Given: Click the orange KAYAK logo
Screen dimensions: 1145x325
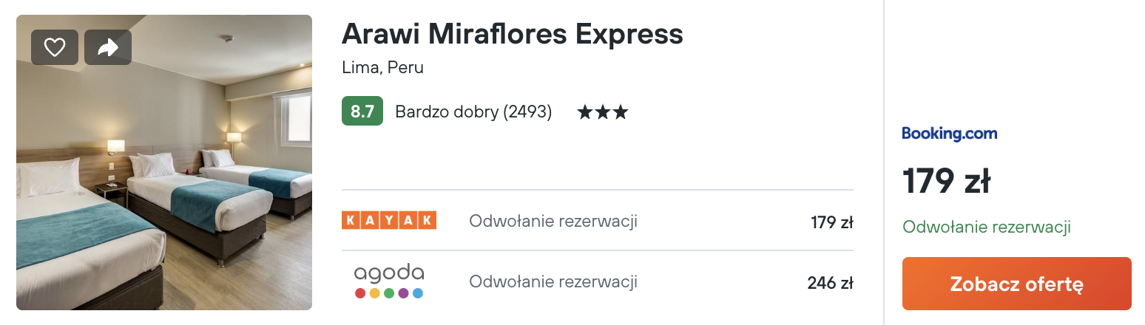Looking at the screenshot, I should coord(389,220).
